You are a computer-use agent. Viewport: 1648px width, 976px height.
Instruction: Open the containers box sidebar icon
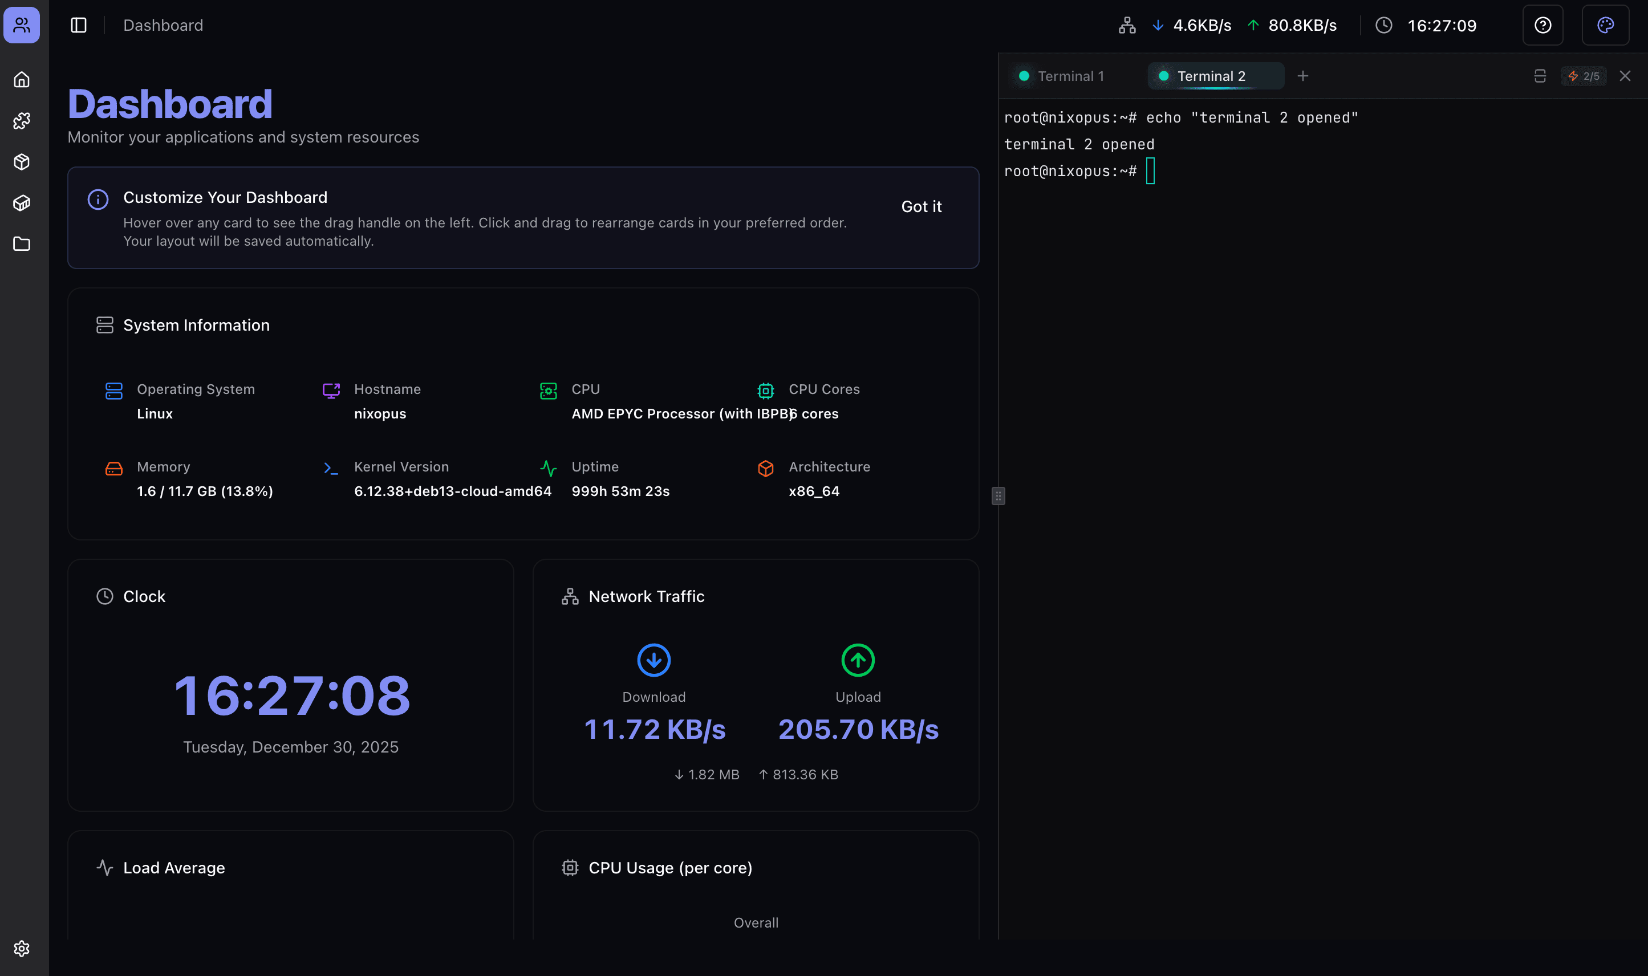(22, 203)
